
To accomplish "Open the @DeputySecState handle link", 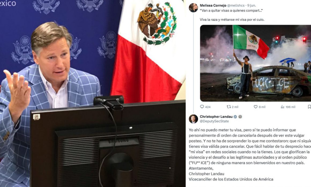I will click(214, 121).
